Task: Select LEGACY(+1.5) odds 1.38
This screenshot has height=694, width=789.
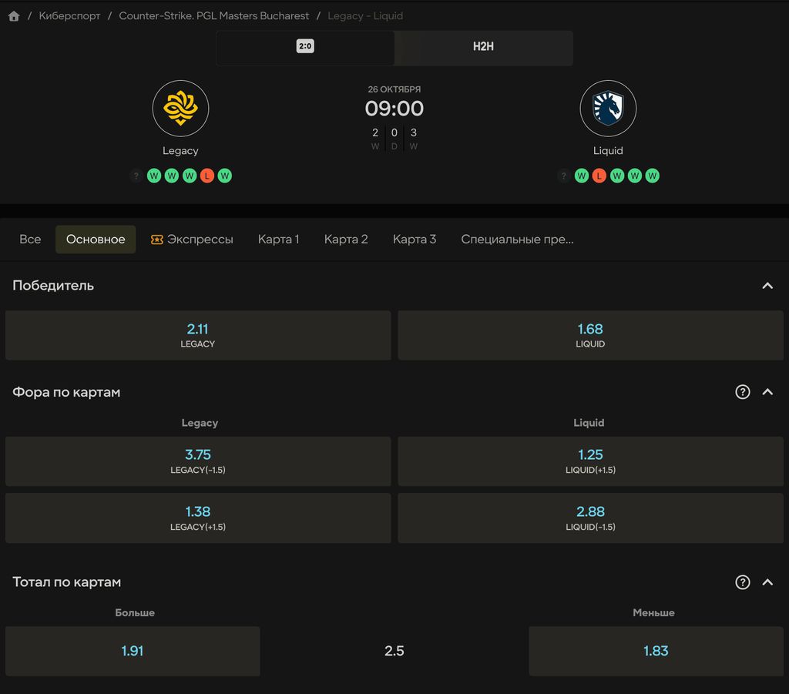Action: pos(198,518)
